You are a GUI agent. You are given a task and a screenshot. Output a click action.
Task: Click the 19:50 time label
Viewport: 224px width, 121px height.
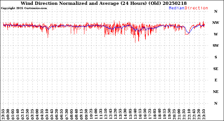[x=169, y=114]
